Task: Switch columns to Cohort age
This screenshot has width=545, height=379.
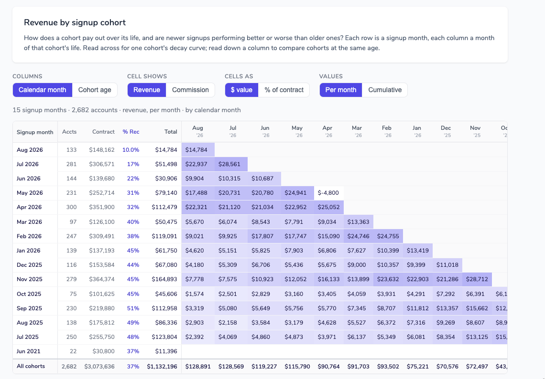Action: click(x=95, y=90)
